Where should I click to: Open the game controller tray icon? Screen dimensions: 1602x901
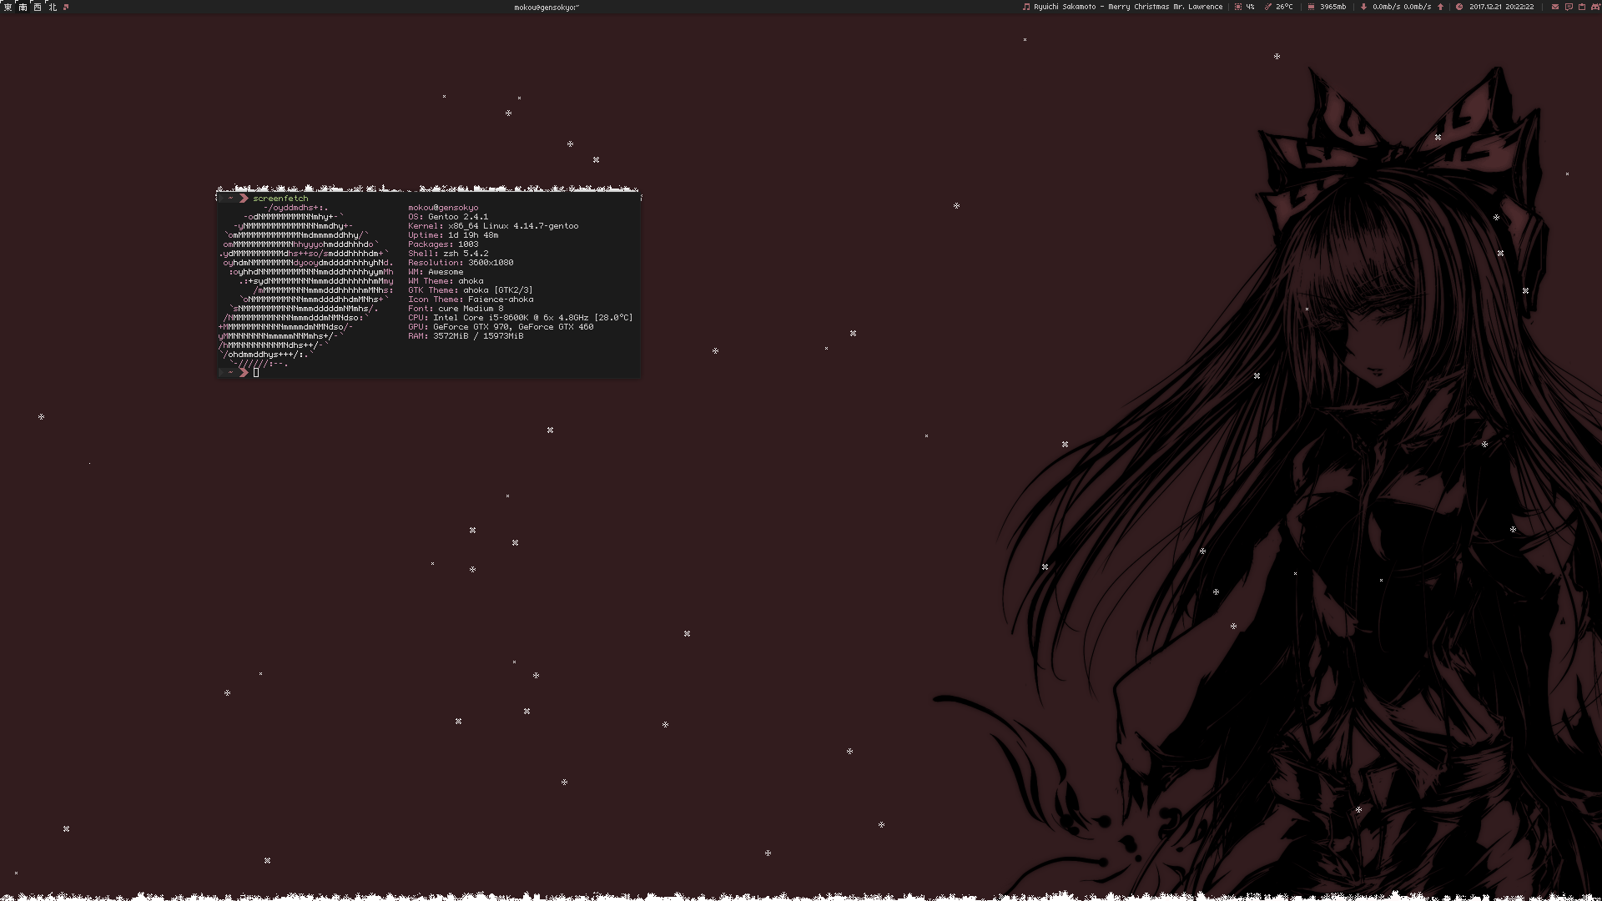[x=1595, y=7]
